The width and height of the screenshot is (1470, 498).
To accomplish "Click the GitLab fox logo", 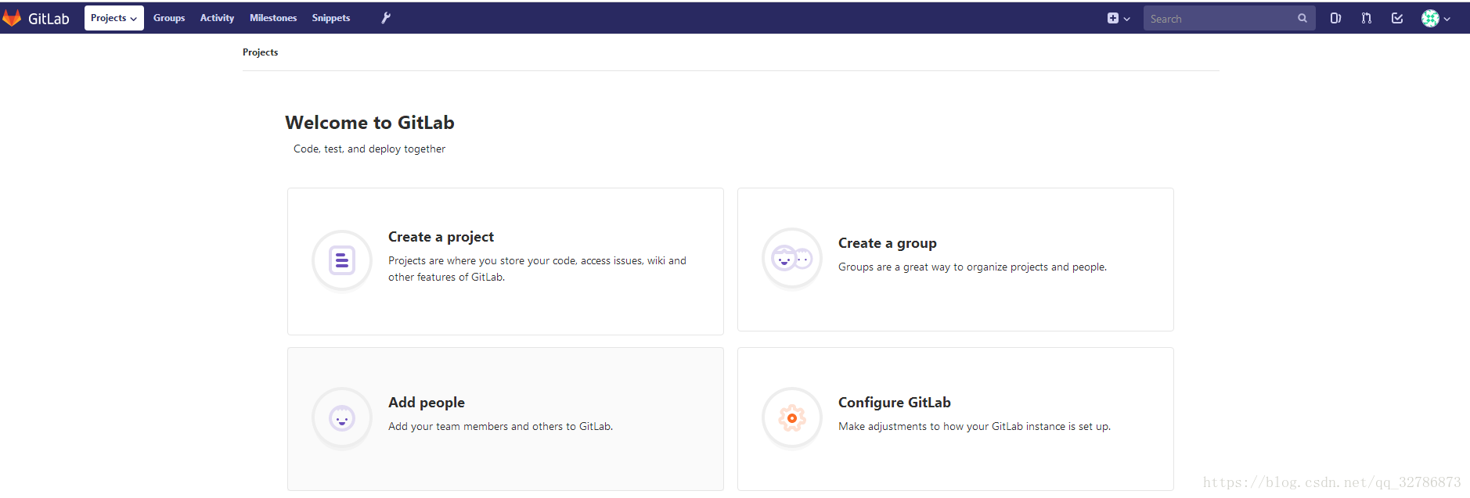I will (12, 18).
